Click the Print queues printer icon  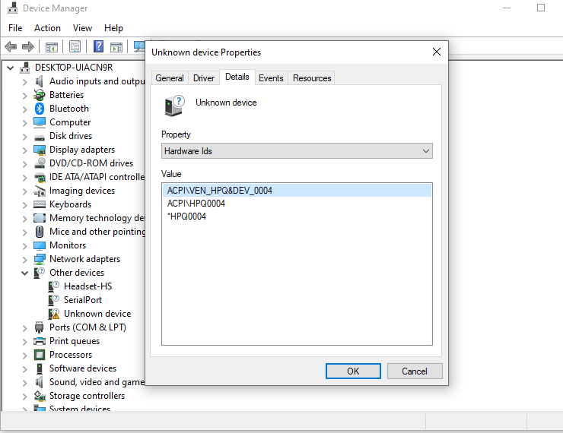(x=39, y=341)
